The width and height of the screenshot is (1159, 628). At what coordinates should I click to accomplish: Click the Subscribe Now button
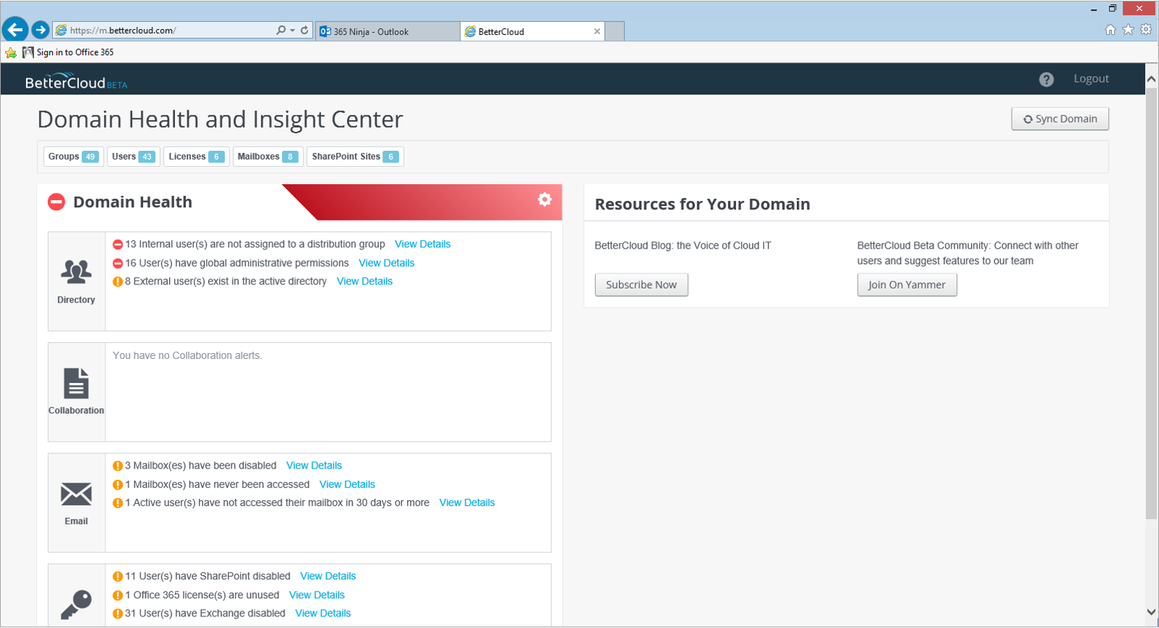click(x=642, y=285)
